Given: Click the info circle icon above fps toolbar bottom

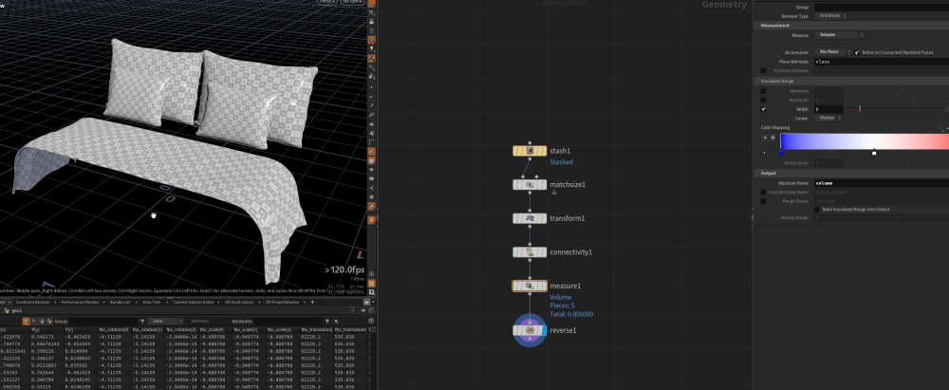Looking at the screenshot, I should pos(372,273).
